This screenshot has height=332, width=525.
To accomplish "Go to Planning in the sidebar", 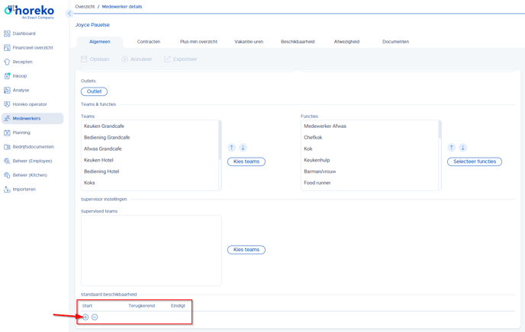I will click(21, 132).
